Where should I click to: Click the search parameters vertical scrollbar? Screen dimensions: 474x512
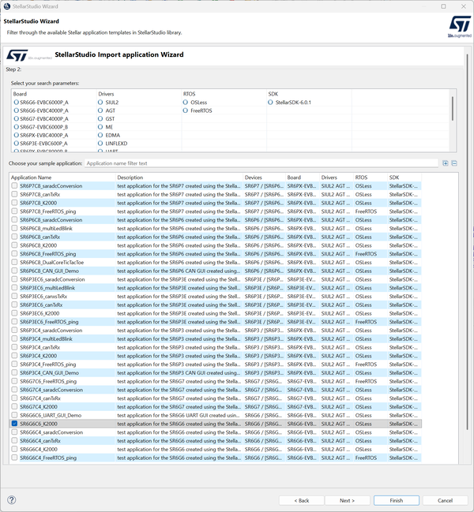click(x=453, y=108)
